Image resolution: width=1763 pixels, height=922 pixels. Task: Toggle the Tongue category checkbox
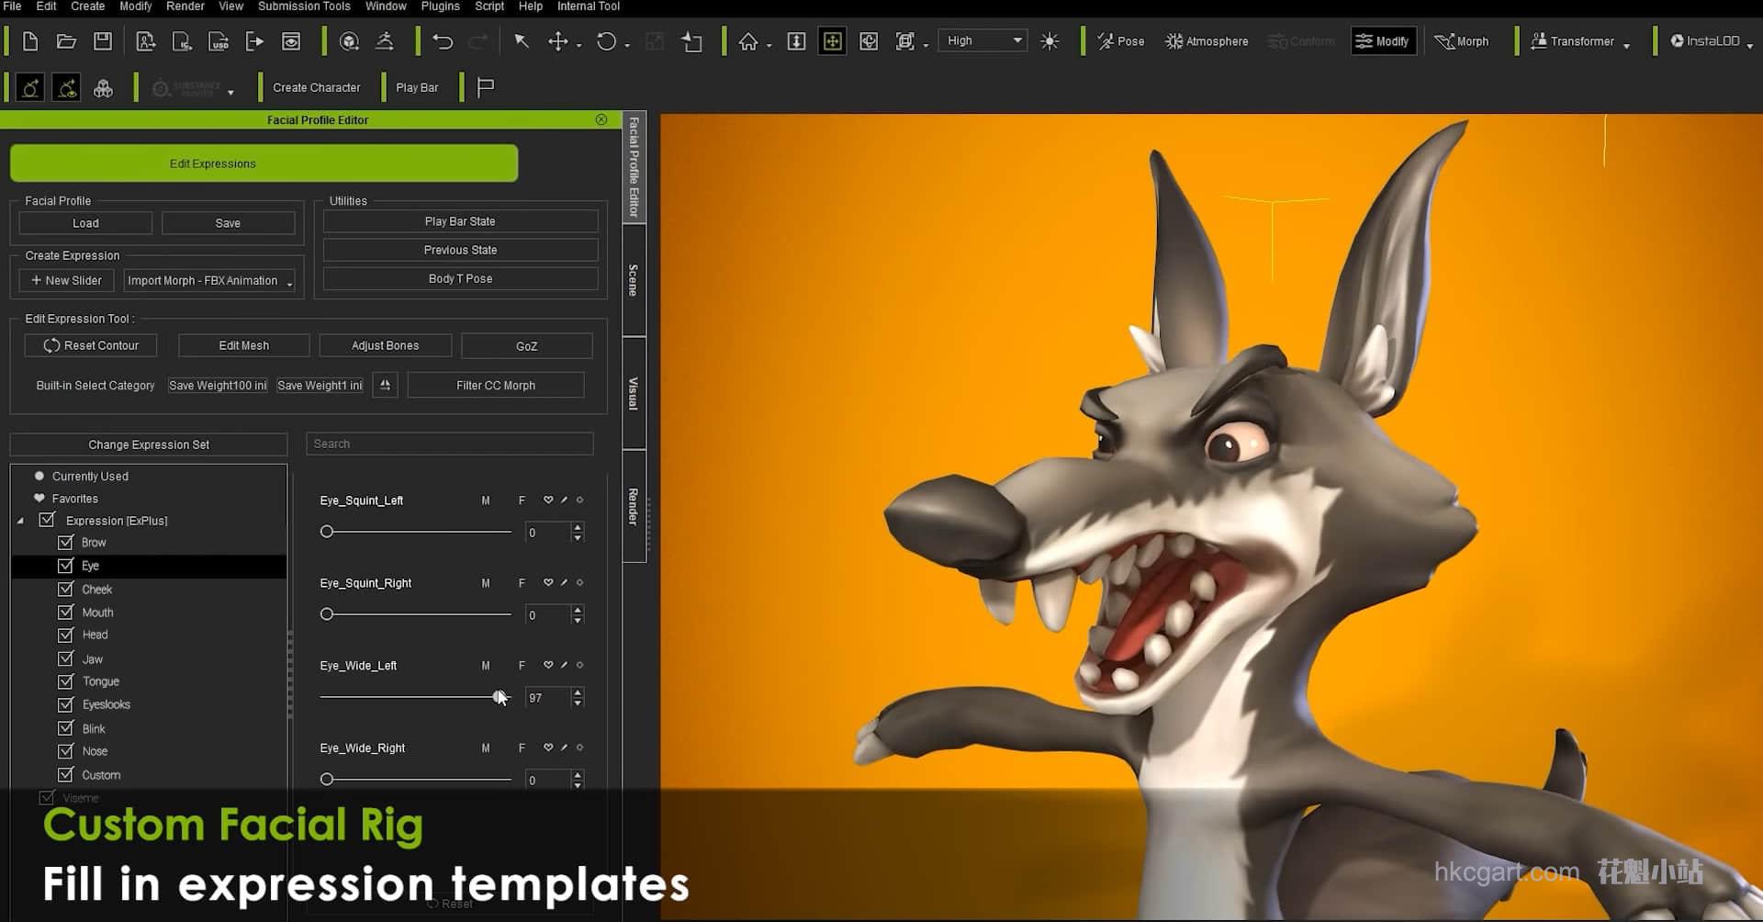click(x=65, y=681)
